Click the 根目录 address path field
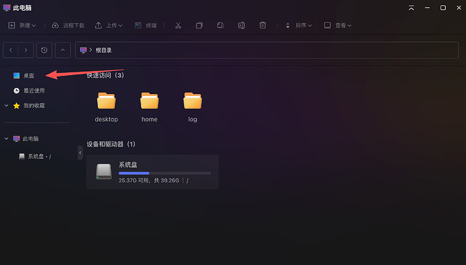The image size is (466, 265). click(267, 50)
